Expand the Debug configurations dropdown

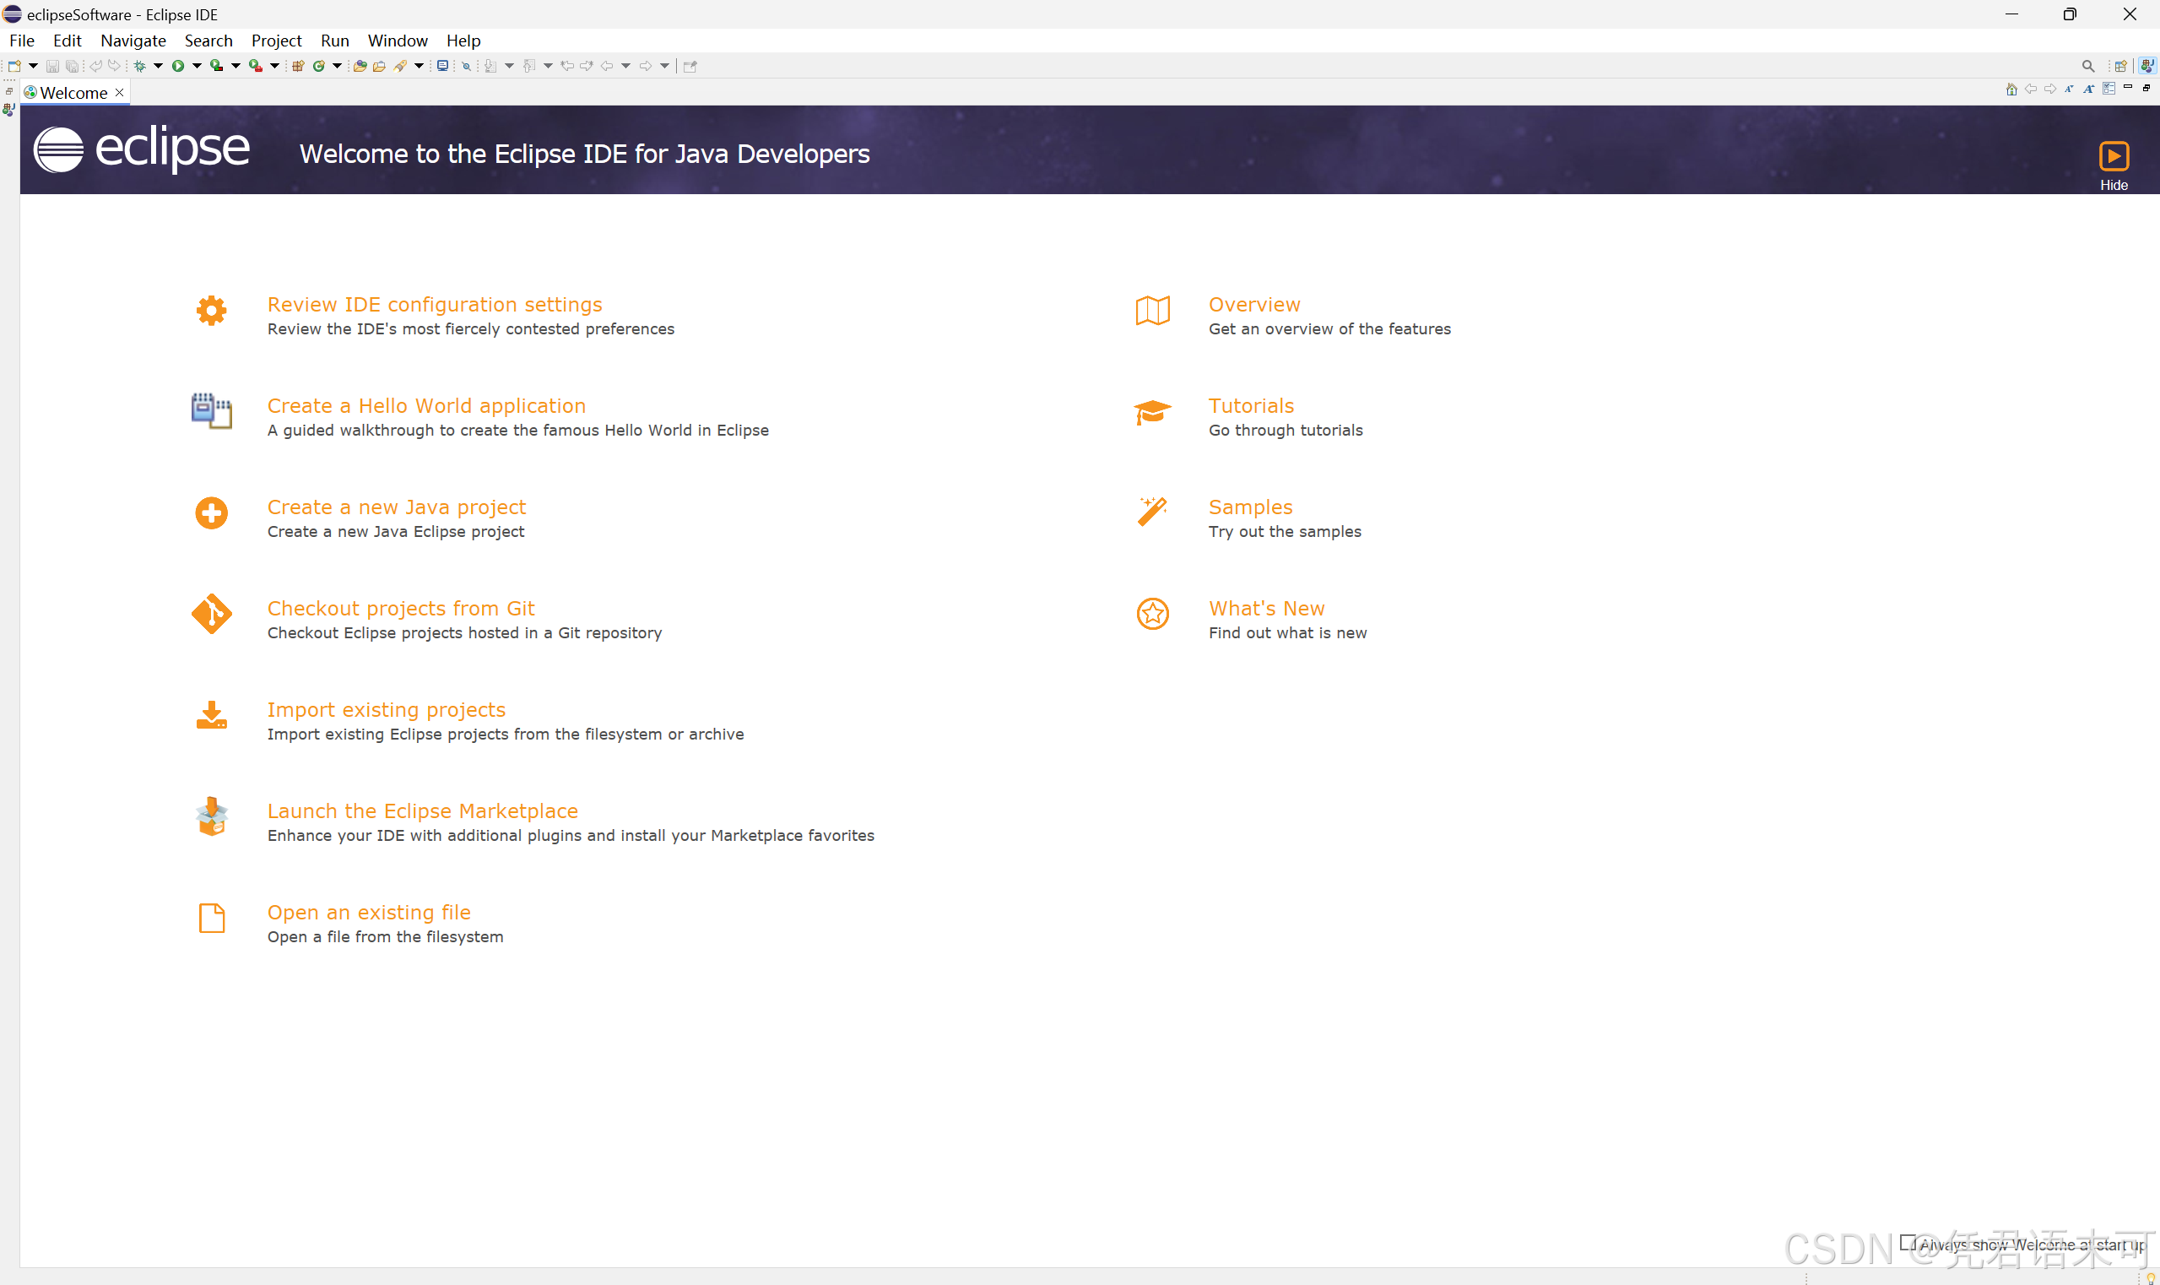pos(158,66)
